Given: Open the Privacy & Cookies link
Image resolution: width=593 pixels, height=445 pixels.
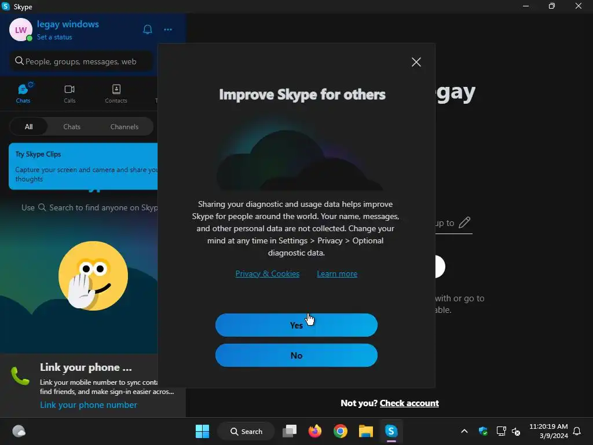Looking at the screenshot, I should (x=268, y=273).
